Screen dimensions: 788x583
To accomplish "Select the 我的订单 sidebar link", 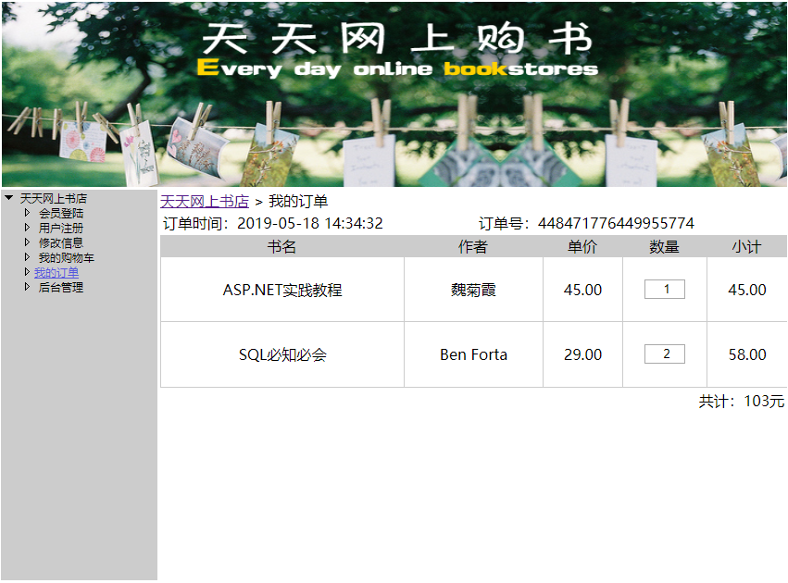I will [x=56, y=272].
